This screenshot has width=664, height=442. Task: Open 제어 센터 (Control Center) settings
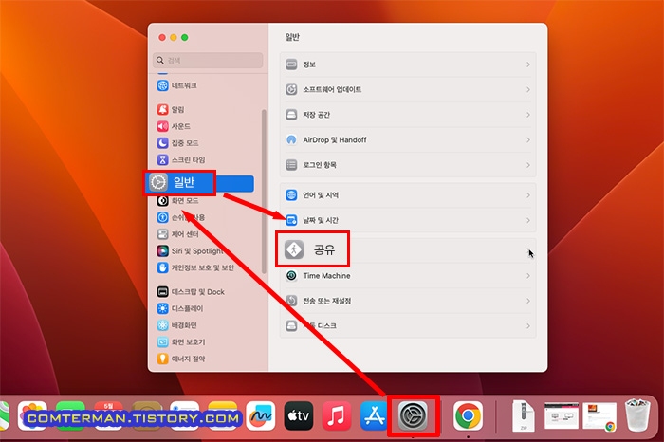(178, 234)
